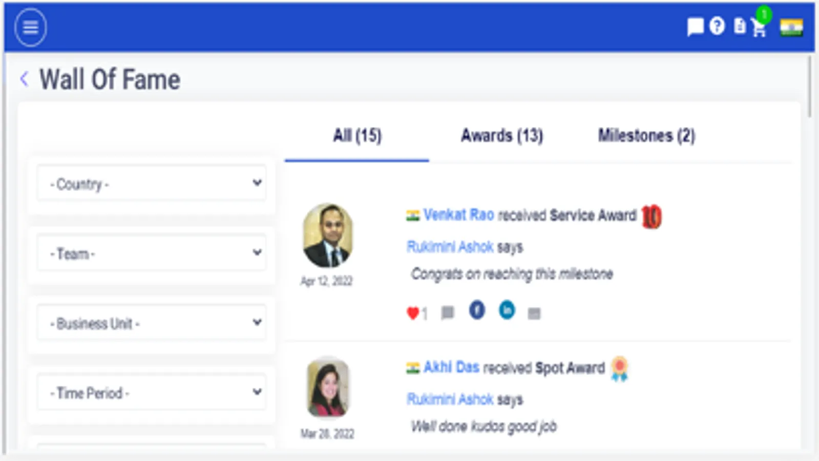819x461 pixels.
Task: Click the help question mark icon
Action: [717, 26]
